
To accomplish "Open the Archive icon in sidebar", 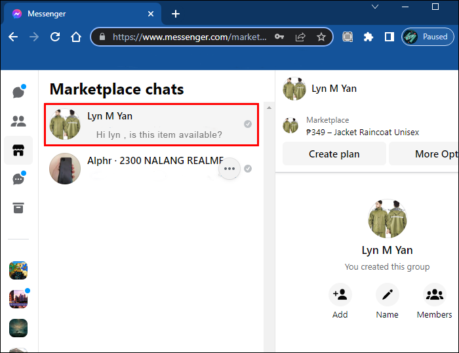I will [19, 208].
